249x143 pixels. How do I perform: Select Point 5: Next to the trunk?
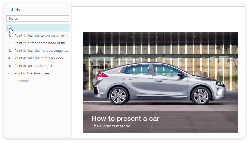click(33, 66)
